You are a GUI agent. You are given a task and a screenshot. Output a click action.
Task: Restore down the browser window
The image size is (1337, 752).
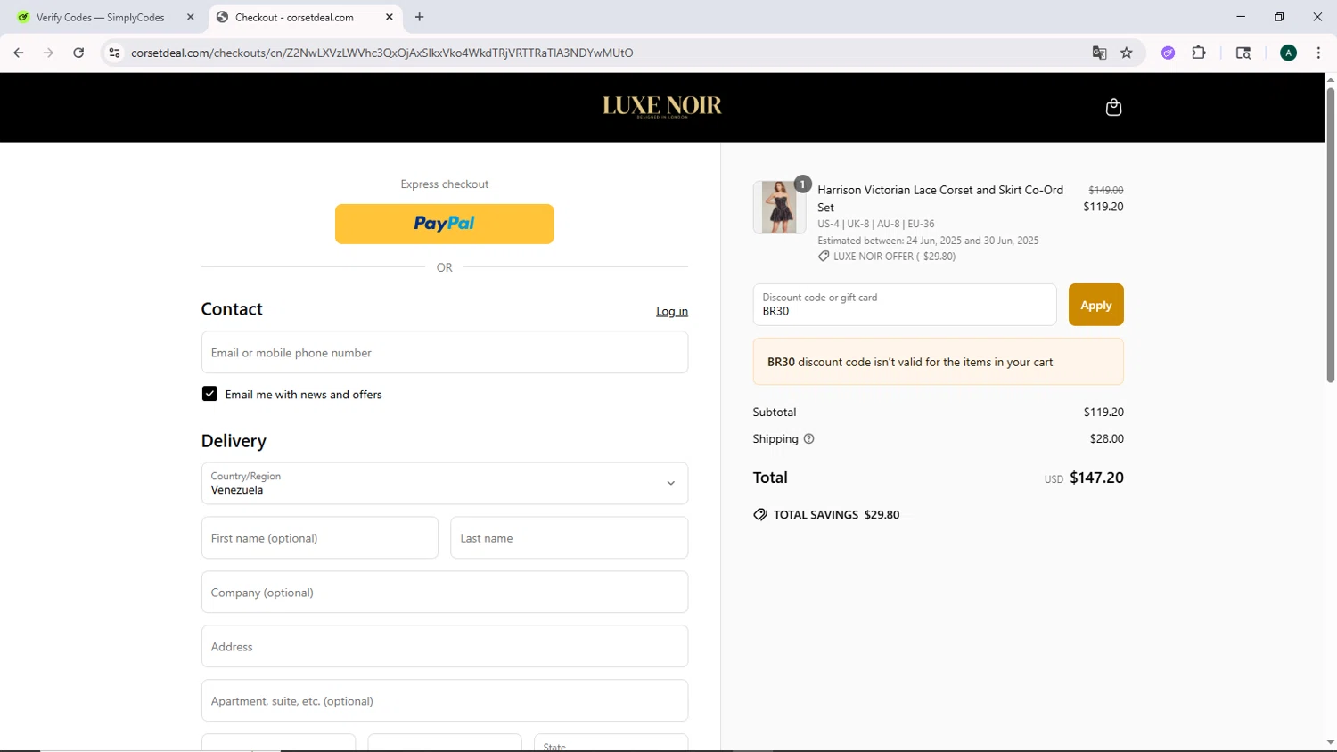click(1279, 17)
